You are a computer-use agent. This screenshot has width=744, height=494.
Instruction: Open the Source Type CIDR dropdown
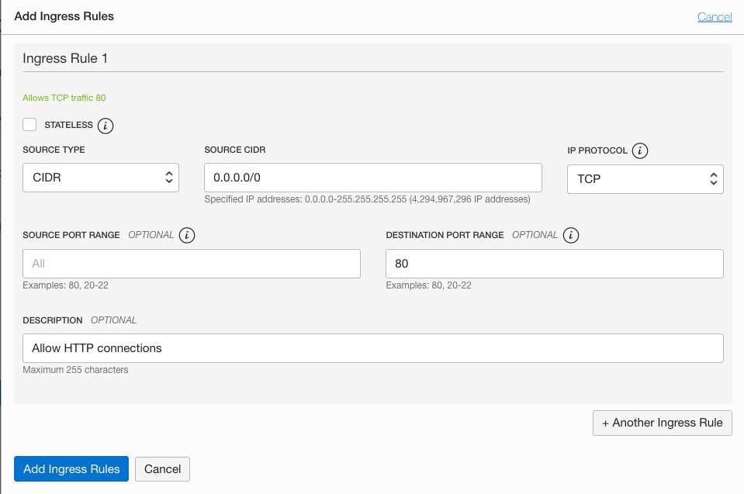click(101, 178)
